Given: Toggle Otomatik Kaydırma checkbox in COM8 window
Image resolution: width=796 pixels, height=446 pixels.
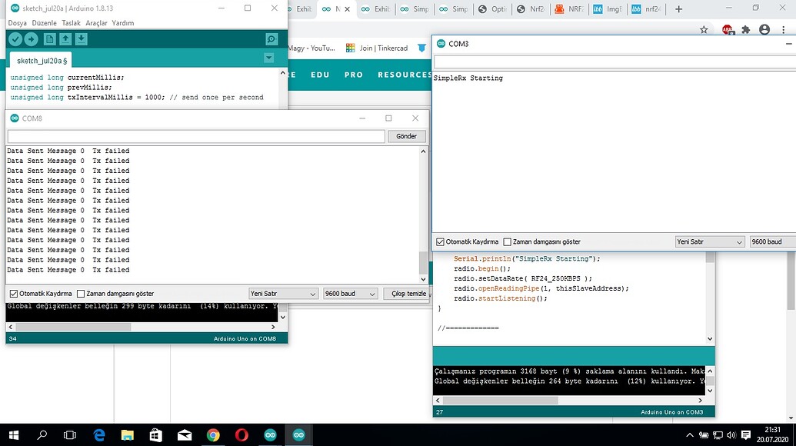Looking at the screenshot, I should tap(14, 294).
